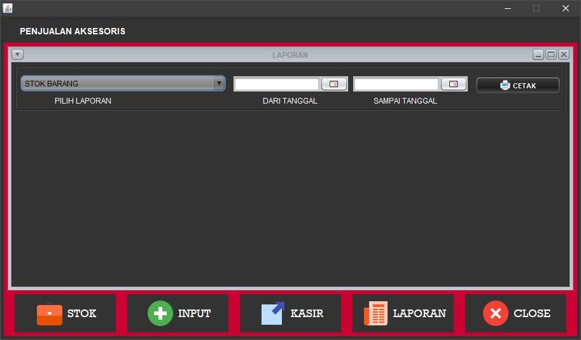Click the CETAK print button
Screen dimensions: 581x340
517,85
